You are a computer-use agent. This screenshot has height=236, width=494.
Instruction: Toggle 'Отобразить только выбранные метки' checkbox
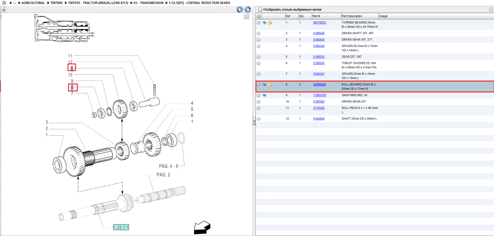click(x=260, y=9)
